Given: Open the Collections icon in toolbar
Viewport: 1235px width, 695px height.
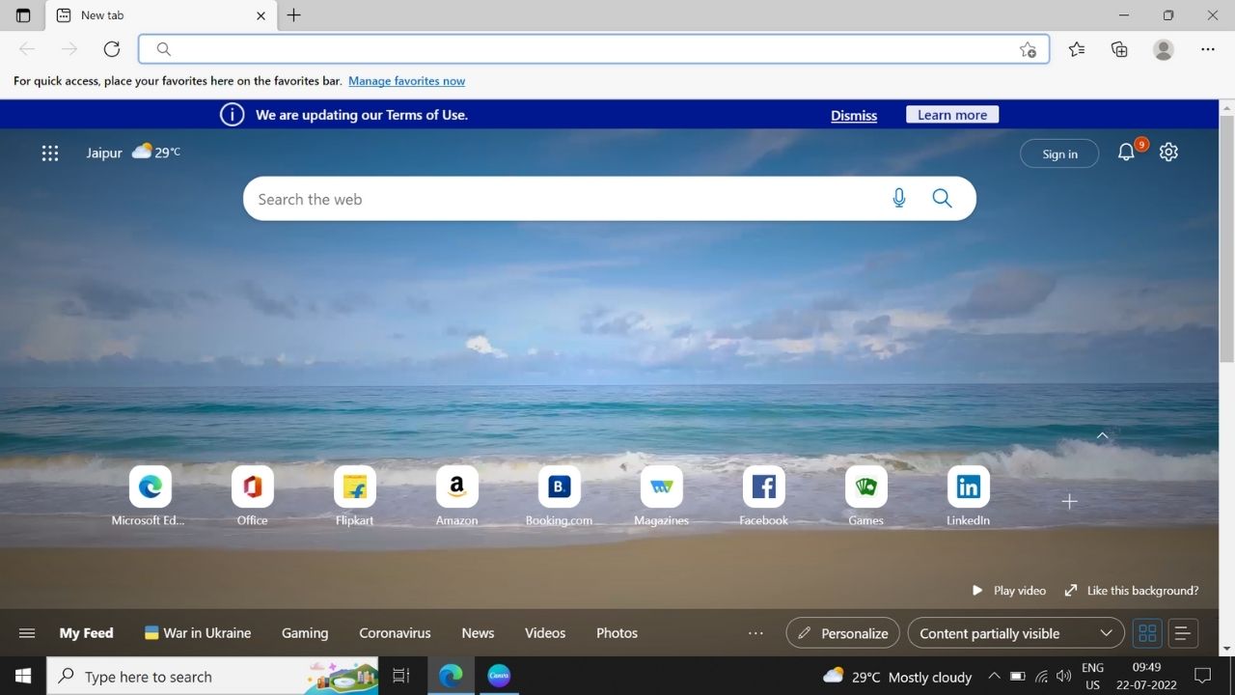Looking at the screenshot, I should point(1119,49).
